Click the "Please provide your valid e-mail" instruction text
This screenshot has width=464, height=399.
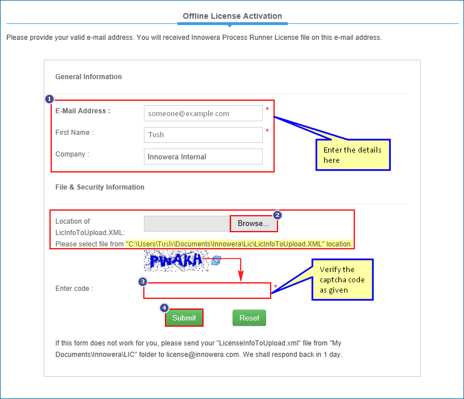[x=194, y=38]
